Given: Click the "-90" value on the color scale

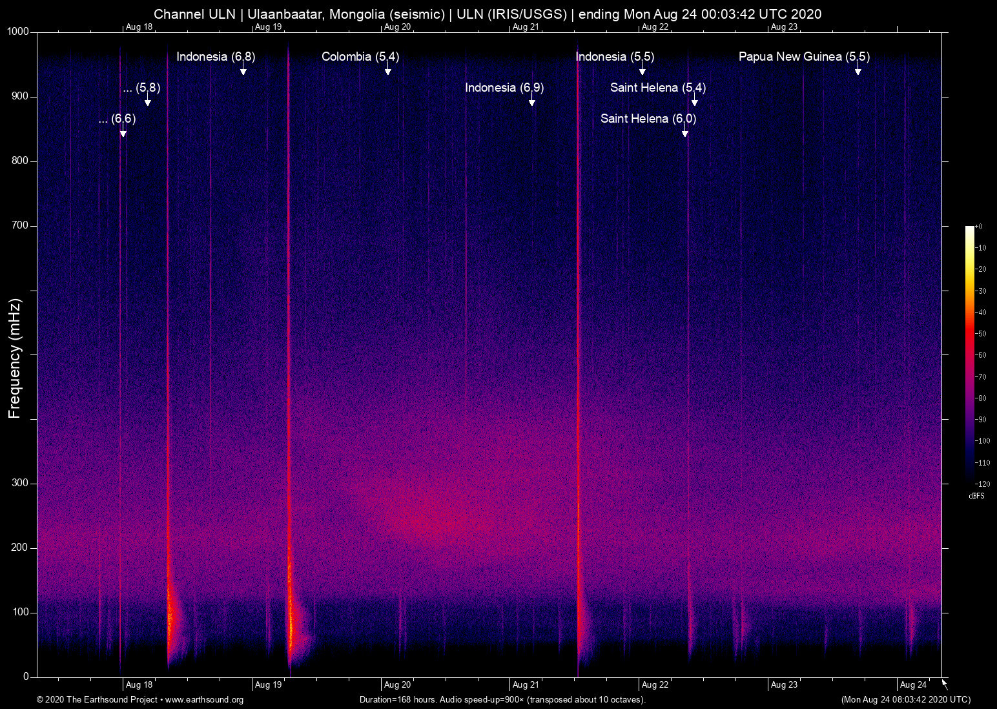Looking at the screenshot, I should pos(981,420).
